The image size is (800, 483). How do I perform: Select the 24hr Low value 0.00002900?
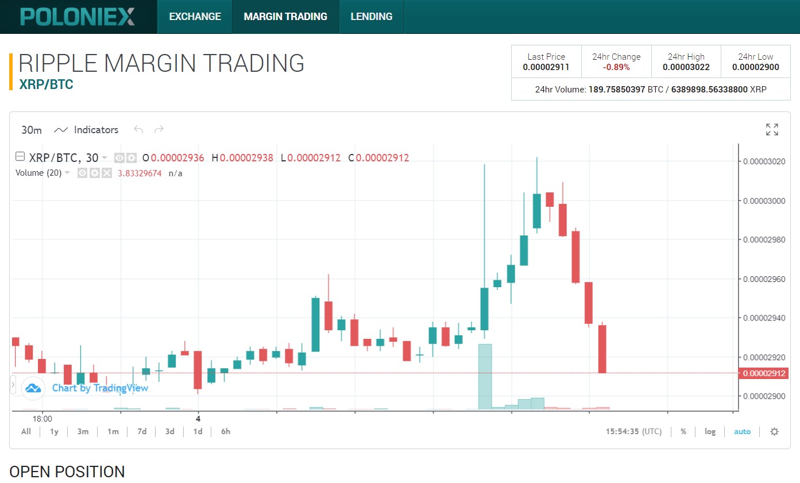click(756, 67)
